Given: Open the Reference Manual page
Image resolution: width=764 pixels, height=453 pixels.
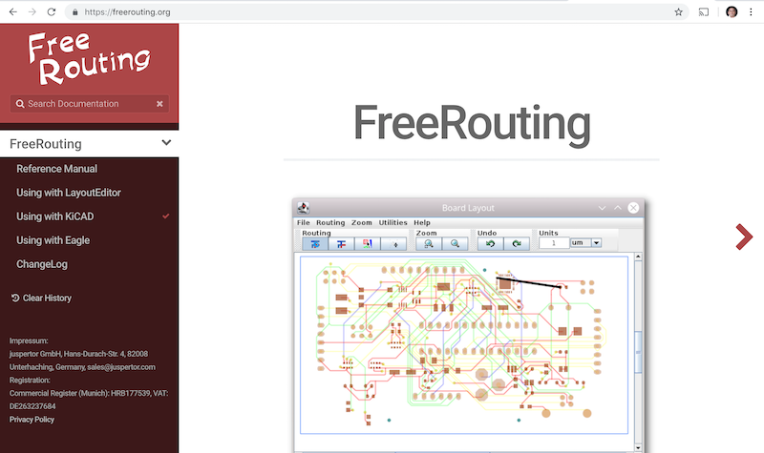Looking at the screenshot, I should (x=56, y=169).
